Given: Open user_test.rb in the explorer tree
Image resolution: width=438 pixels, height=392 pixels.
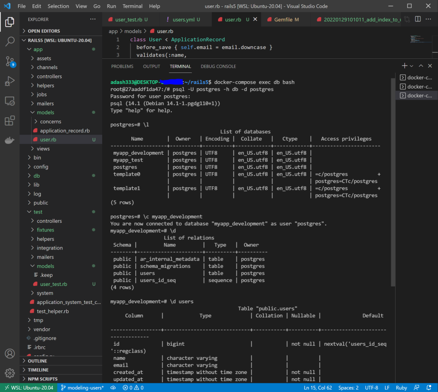Looking at the screenshot, I should point(54,284).
